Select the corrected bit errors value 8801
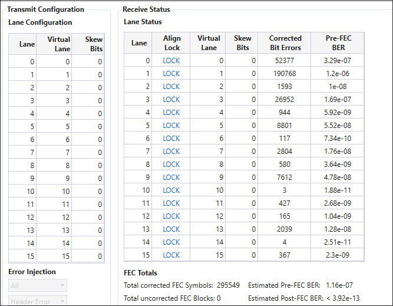This screenshot has height=306, width=393. [285, 126]
